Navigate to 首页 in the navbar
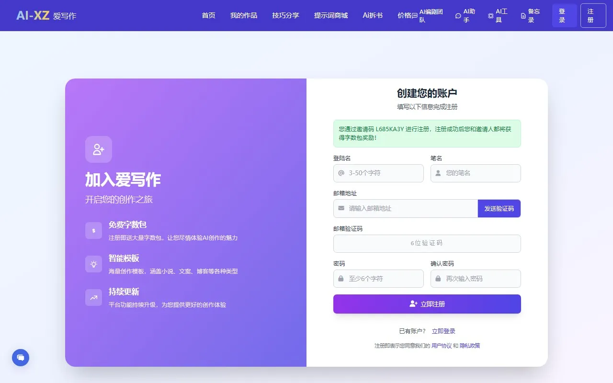 pyautogui.click(x=208, y=15)
